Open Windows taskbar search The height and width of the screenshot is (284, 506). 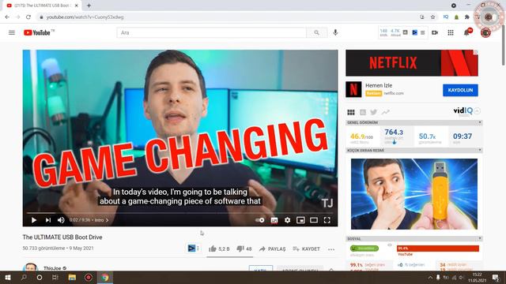pos(24,277)
